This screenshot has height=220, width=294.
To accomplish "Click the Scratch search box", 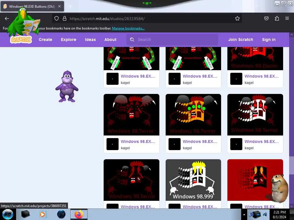I will click(x=172, y=40).
